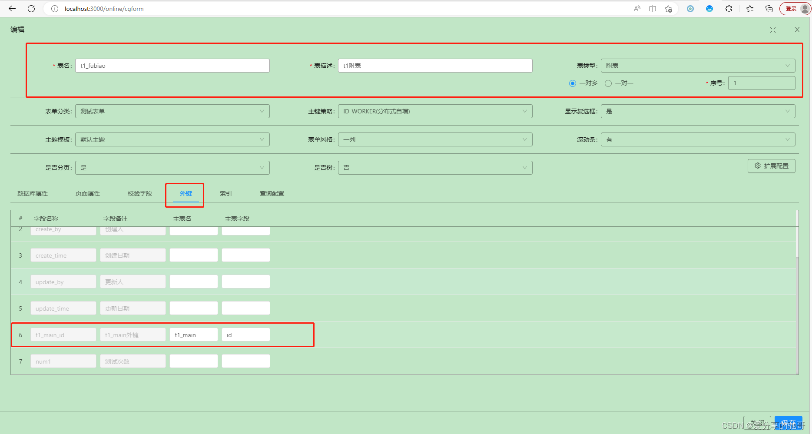Click 主表名 field in update_time row
Screen dimensions: 812x434
(x=194, y=308)
